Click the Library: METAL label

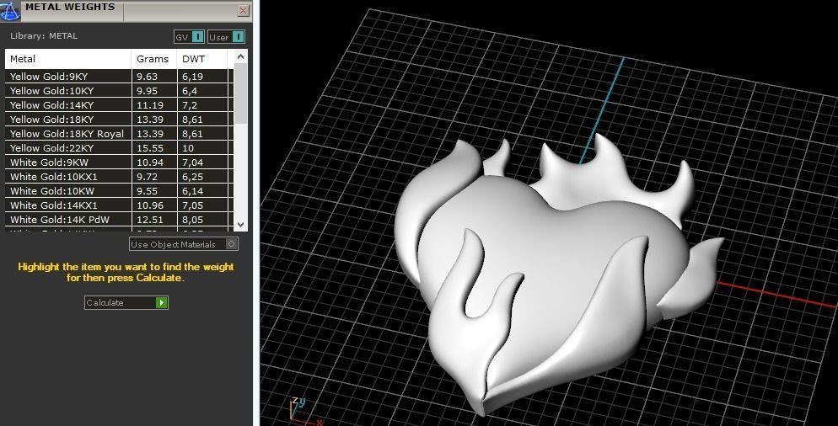click(x=44, y=35)
